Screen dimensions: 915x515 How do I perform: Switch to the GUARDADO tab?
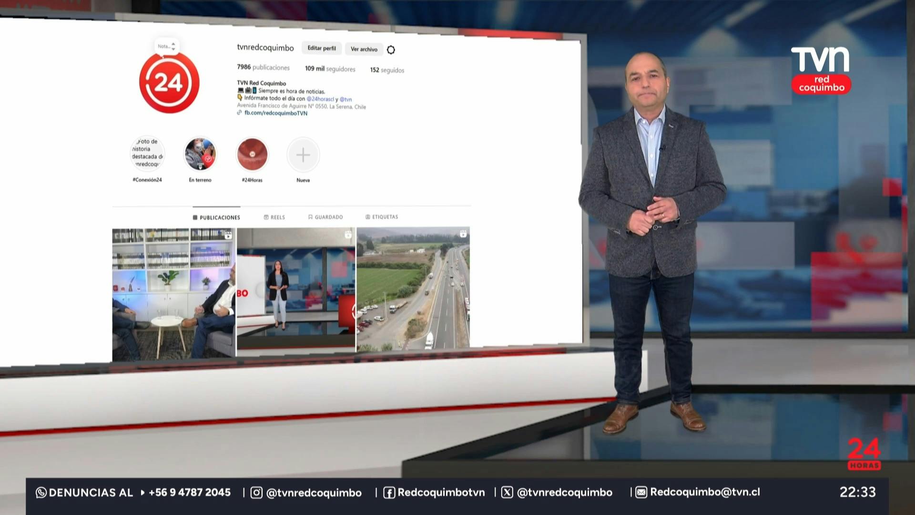tap(325, 217)
